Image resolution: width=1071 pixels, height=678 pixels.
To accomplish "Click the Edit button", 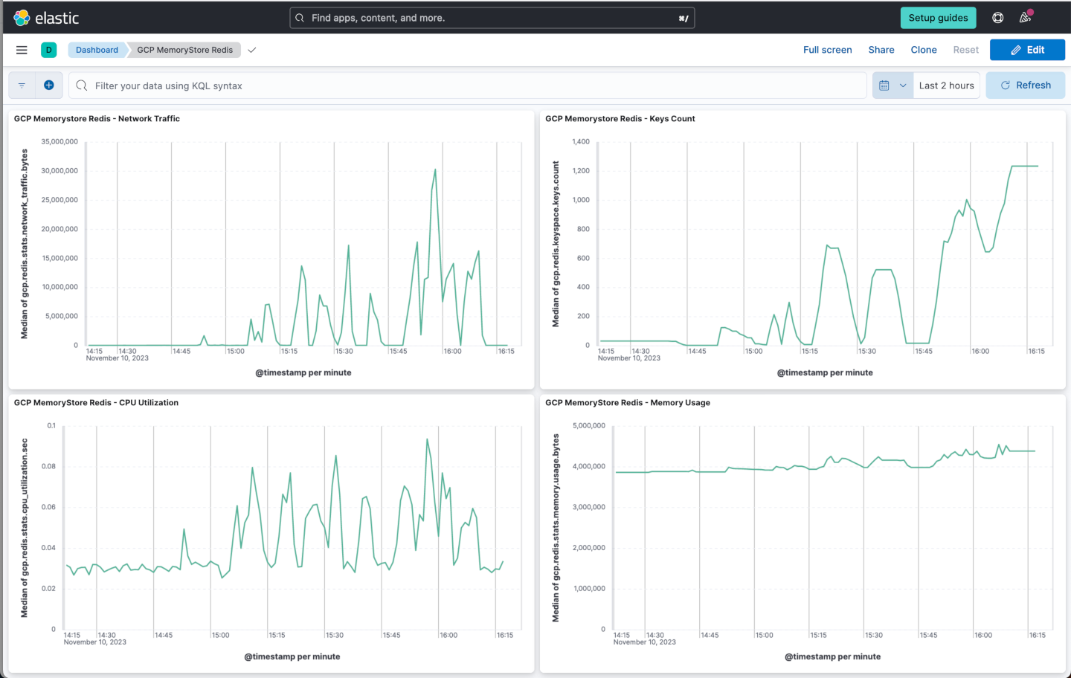I will [x=1027, y=50].
